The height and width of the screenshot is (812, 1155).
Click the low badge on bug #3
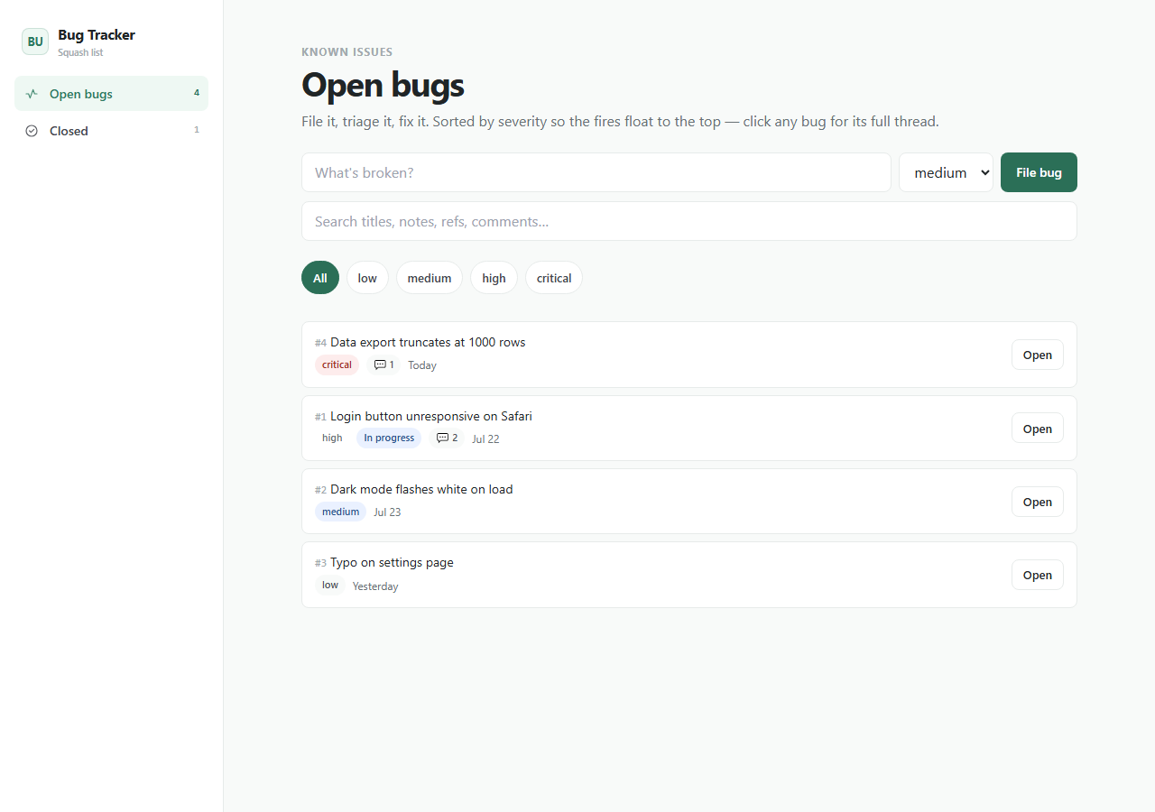(330, 585)
